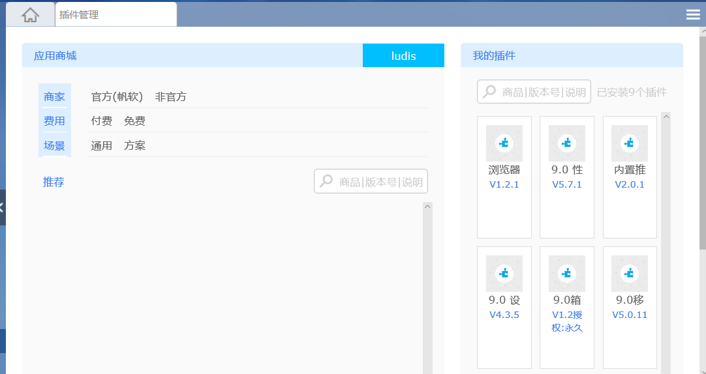Filter by 非官方 merchant

pos(171,96)
